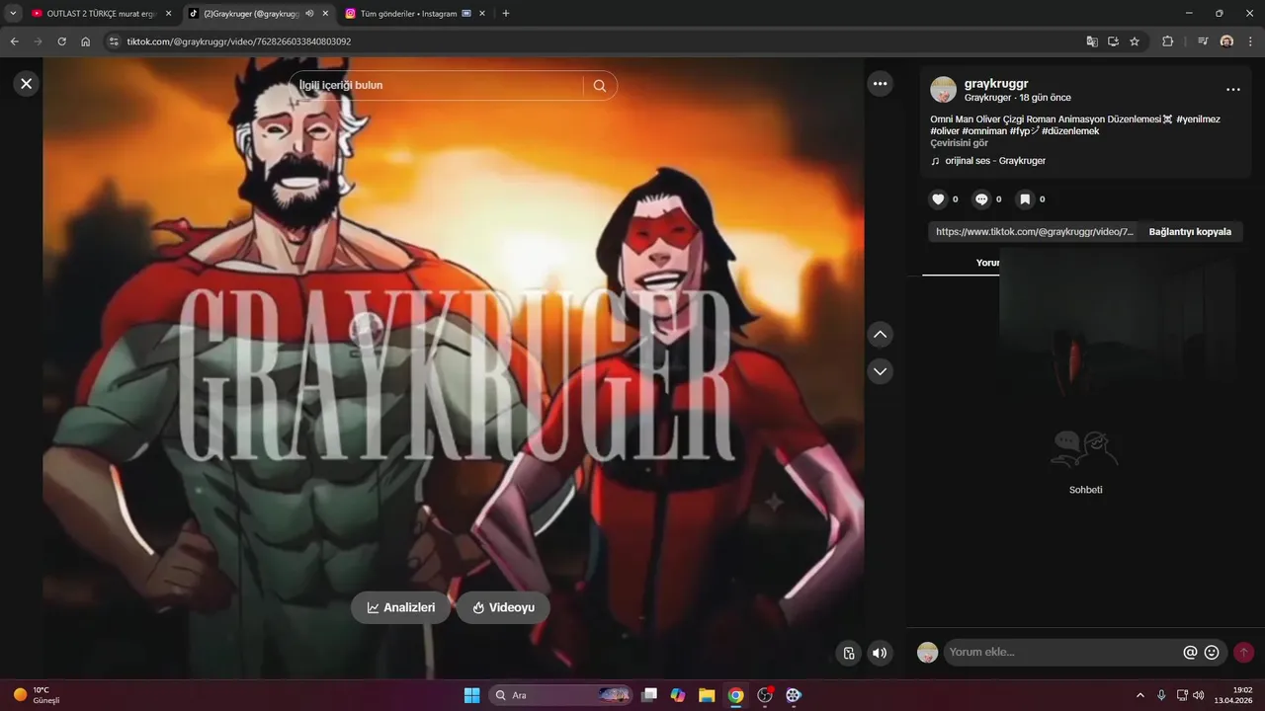The width and height of the screenshot is (1265, 711).
Task: Click the #oliver hashtag
Action: (x=945, y=131)
